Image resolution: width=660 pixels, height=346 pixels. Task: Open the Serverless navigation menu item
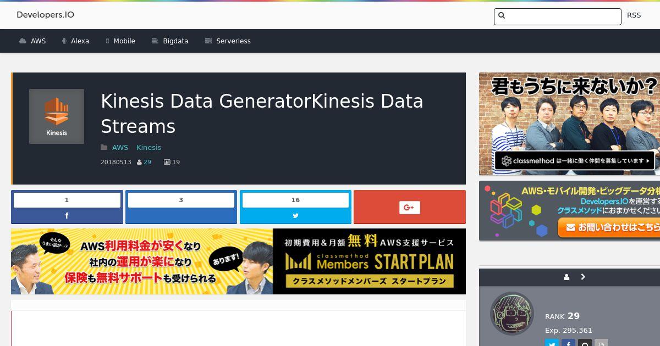[228, 41]
